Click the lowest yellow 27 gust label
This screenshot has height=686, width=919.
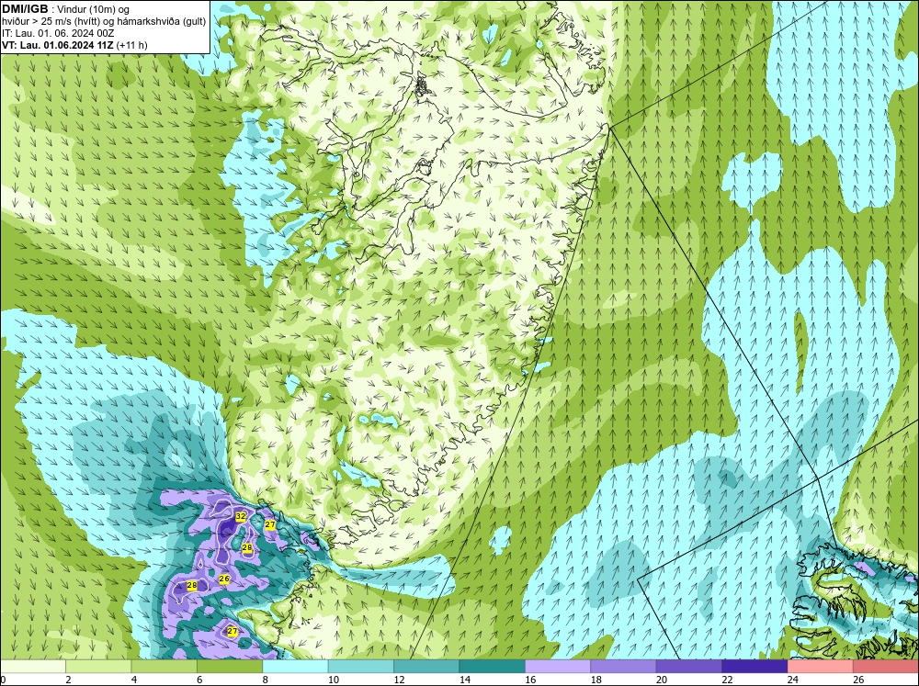click(x=233, y=631)
